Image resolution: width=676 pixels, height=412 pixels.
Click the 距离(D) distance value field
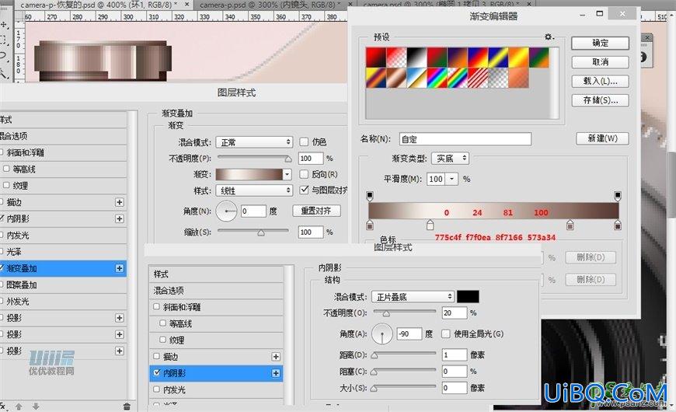pyautogui.click(x=455, y=354)
